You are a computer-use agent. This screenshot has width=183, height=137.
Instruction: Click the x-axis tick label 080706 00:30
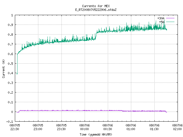[108, 127]
